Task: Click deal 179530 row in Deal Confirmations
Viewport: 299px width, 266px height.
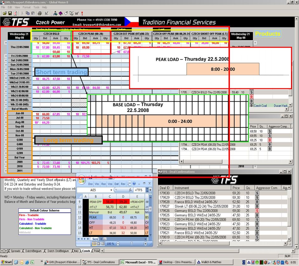Action: click(222, 193)
